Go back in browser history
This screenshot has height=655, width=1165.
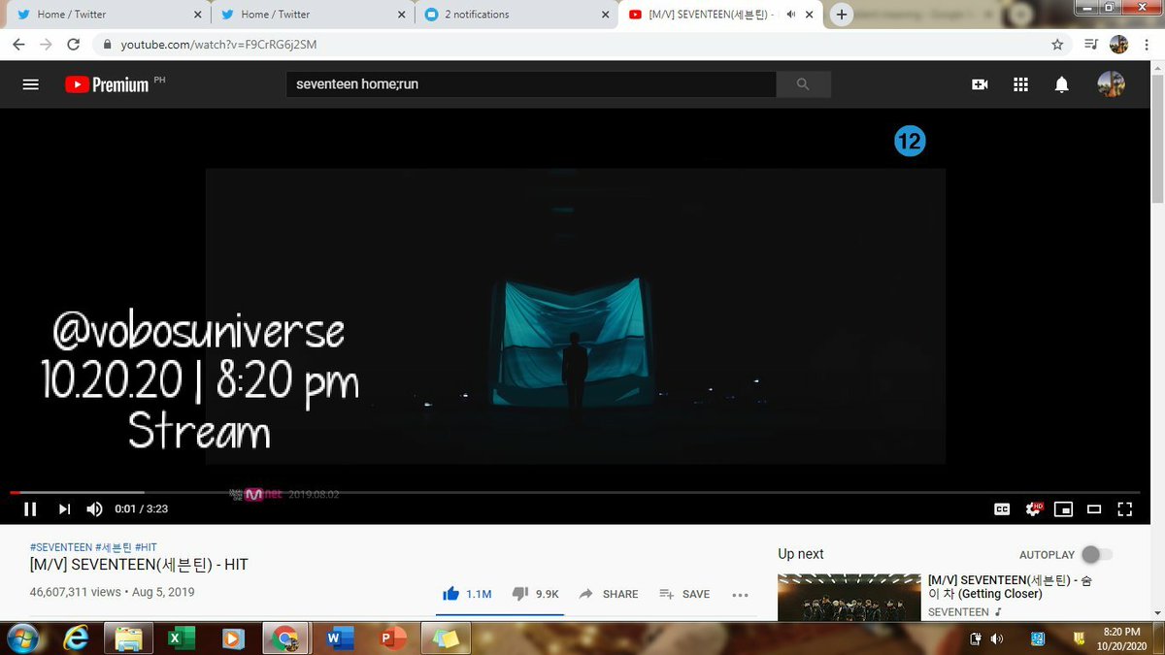point(19,45)
